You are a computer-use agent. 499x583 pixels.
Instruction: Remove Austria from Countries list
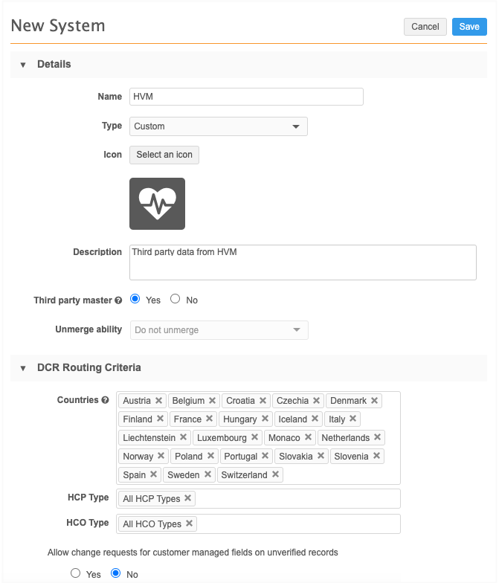point(158,401)
